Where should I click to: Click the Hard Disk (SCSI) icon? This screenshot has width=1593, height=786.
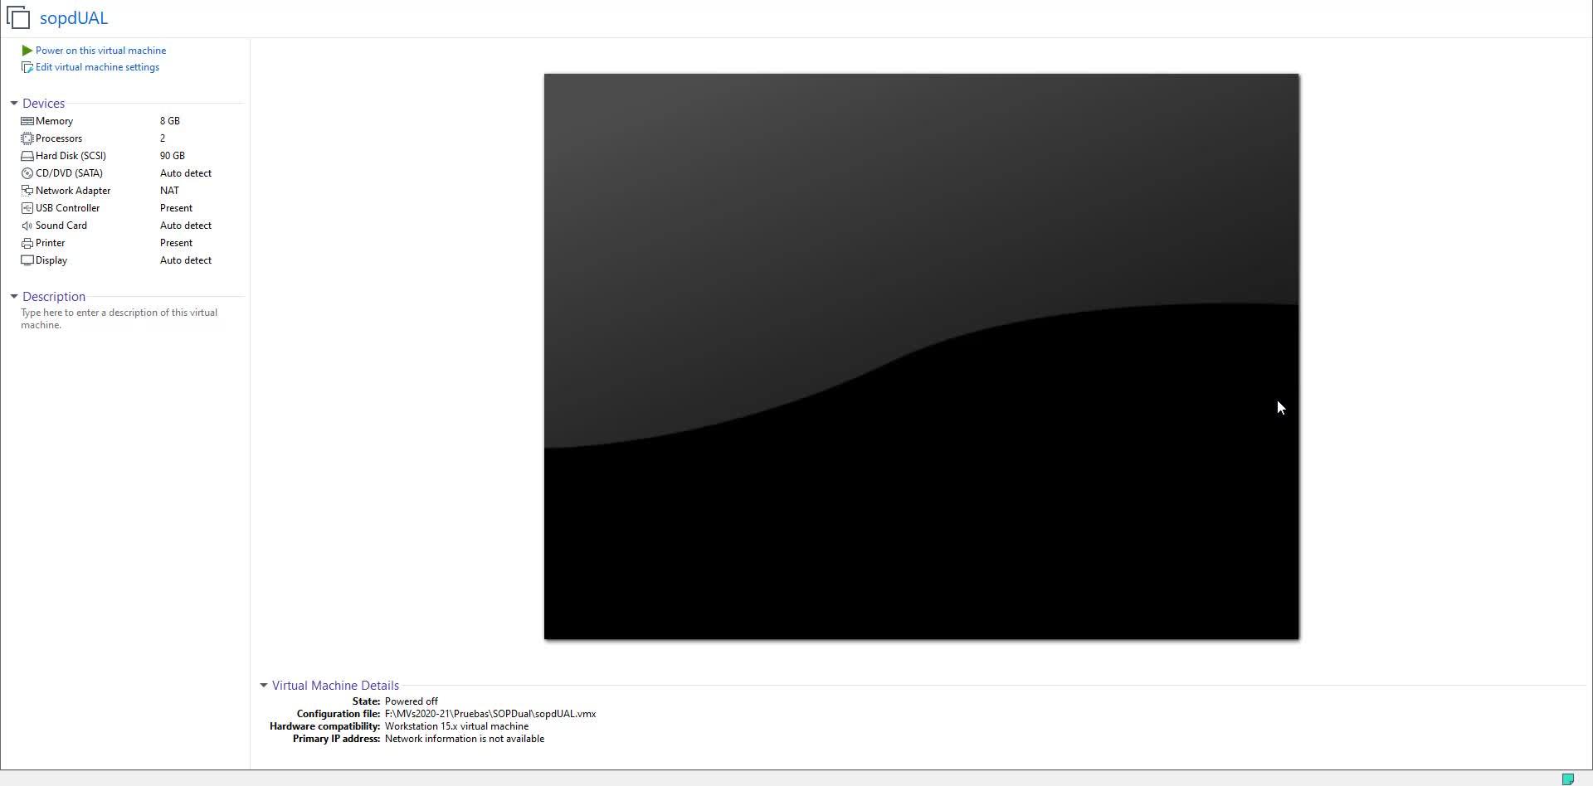click(27, 156)
